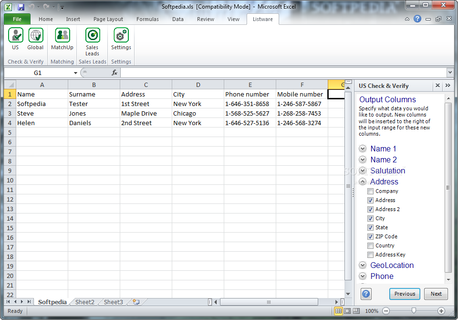This screenshot has width=458, height=320.
Task: Uncheck the State checkbox
Action: click(x=370, y=227)
